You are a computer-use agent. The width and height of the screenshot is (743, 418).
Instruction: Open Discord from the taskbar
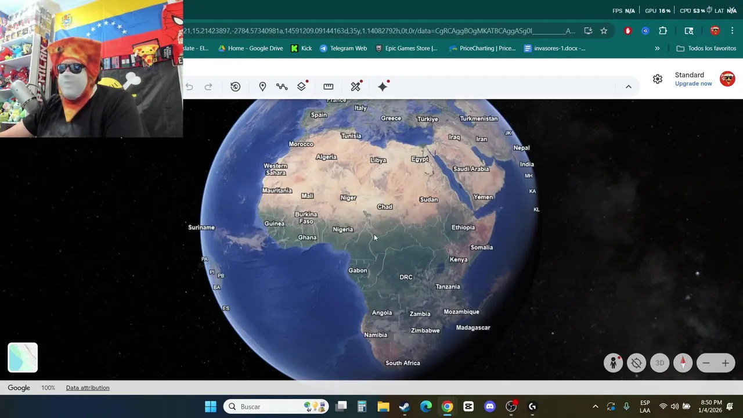coord(490,406)
